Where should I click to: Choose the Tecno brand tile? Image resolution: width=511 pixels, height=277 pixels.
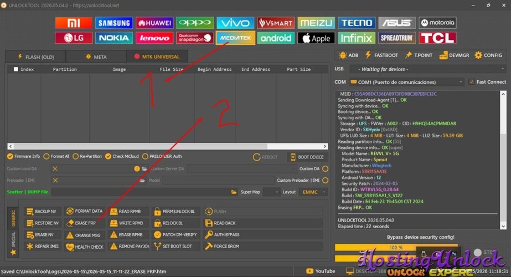(x=357, y=23)
